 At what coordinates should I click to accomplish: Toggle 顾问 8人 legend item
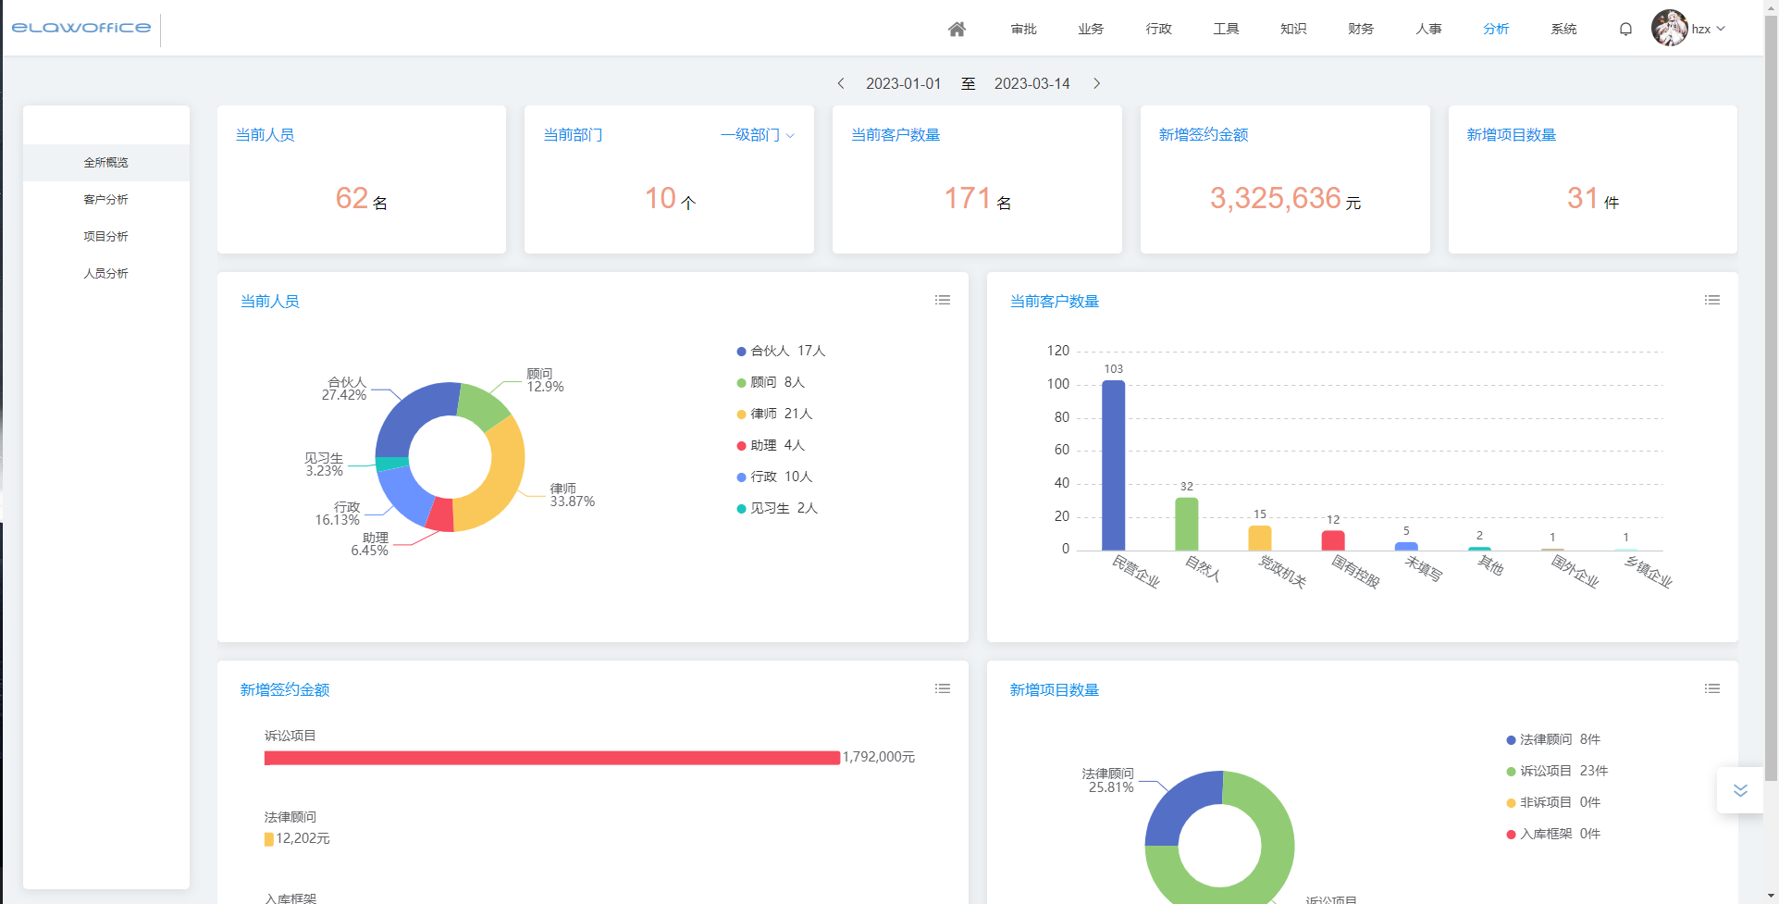click(x=771, y=382)
